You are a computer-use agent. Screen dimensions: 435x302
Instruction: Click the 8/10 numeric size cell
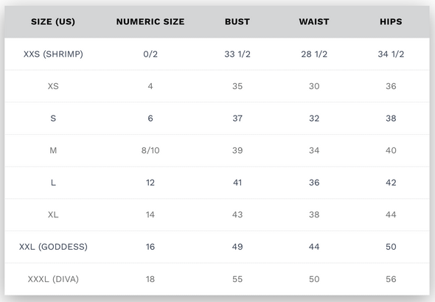(150, 150)
